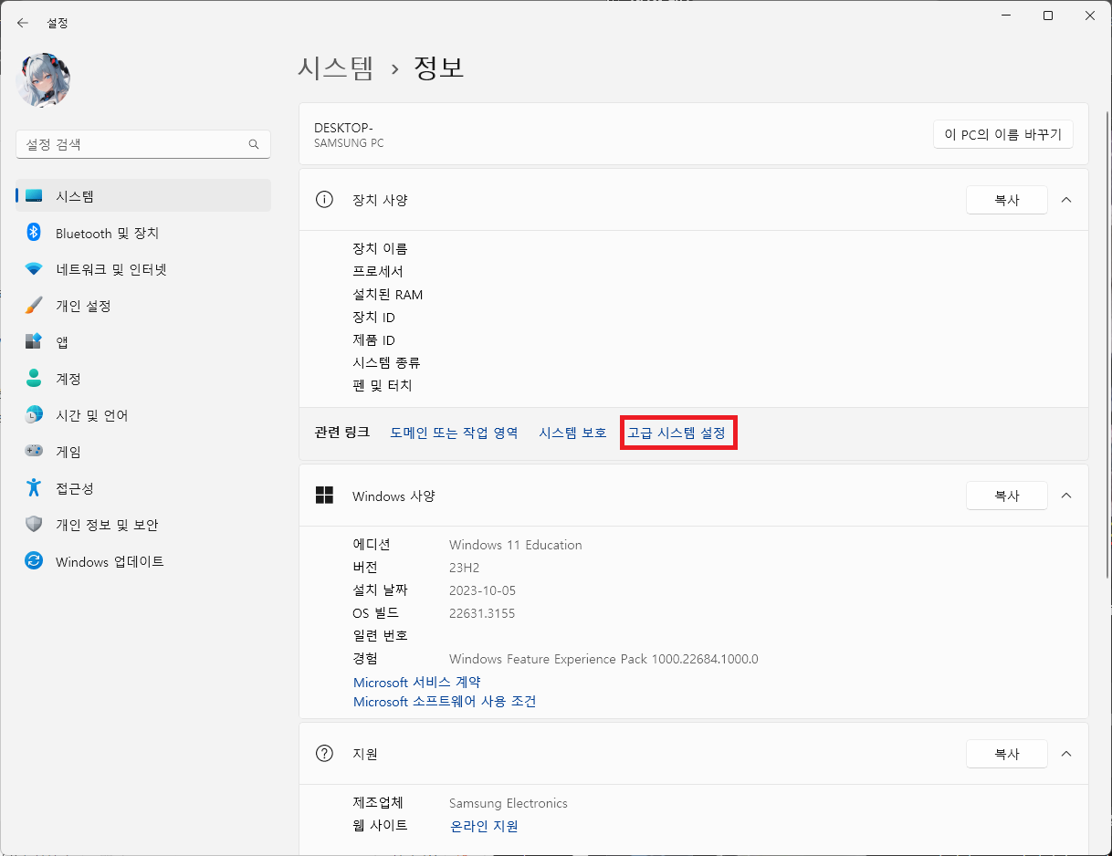Viewport: 1112px width, 856px height.
Task: Open the 온라인 지원 link
Action: pyautogui.click(x=484, y=826)
